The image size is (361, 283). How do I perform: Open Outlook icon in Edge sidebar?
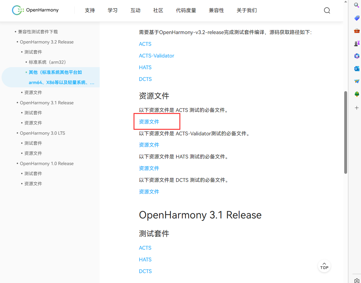357,68
